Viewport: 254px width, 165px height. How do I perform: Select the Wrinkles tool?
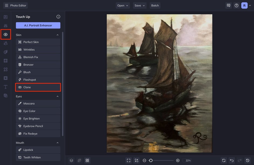(x=38, y=50)
